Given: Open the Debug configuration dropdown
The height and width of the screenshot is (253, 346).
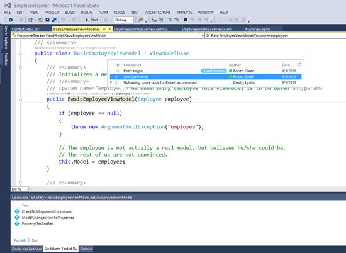Looking at the screenshot, I should click(124, 20).
